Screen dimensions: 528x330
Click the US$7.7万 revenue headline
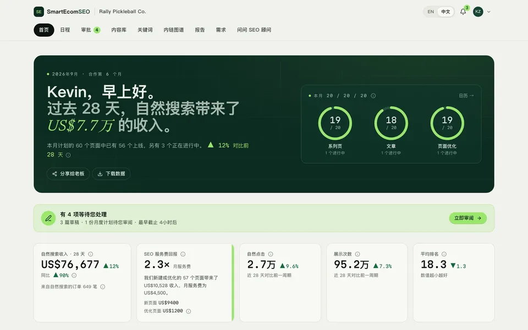(x=81, y=125)
